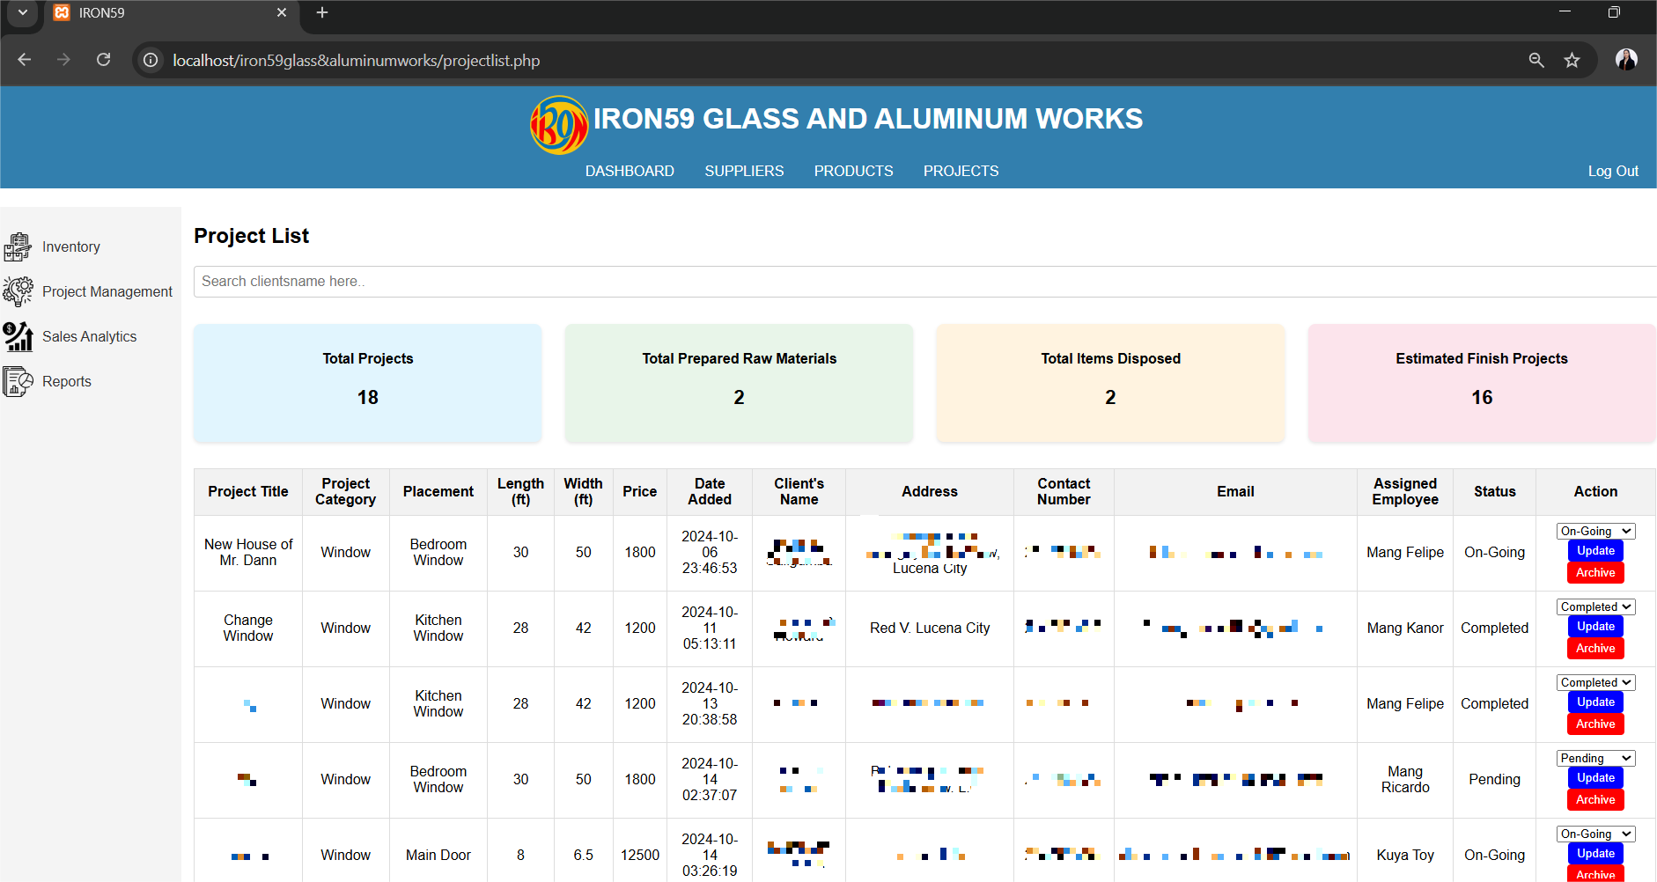The height and width of the screenshot is (882, 1657).
Task: View site information icon in address bar
Action: pyautogui.click(x=151, y=60)
